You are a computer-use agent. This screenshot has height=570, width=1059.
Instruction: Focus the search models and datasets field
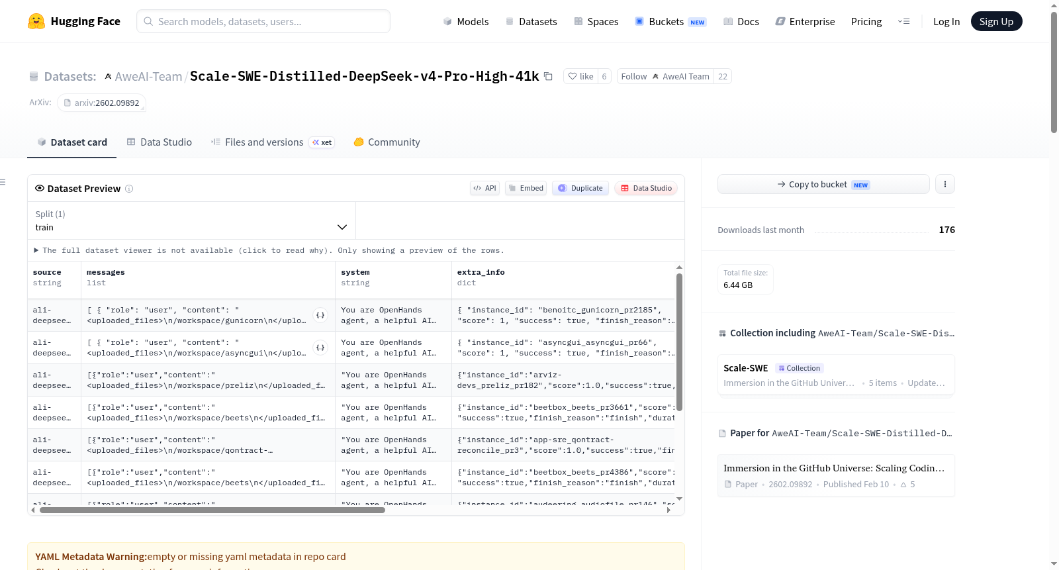pos(263,21)
